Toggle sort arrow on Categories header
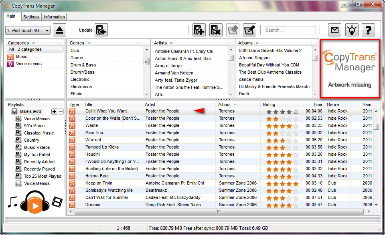Viewport: 385px width, 235px height. [x=34, y=43]
